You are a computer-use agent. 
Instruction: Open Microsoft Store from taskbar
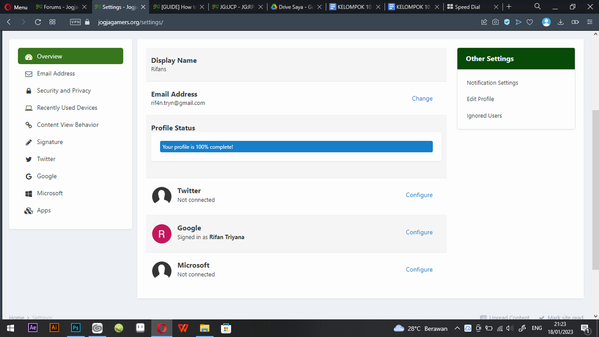point(226,328)
